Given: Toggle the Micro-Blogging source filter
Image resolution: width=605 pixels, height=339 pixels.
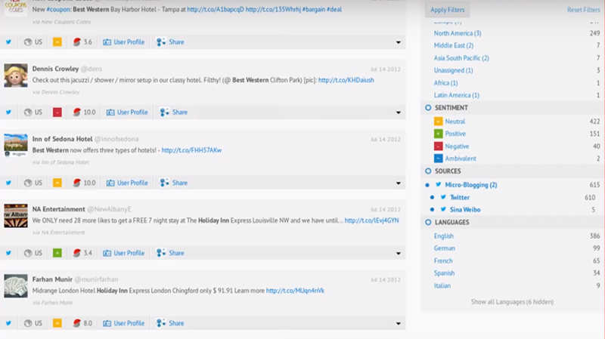Looking at the screenshot, I should 428,185.
